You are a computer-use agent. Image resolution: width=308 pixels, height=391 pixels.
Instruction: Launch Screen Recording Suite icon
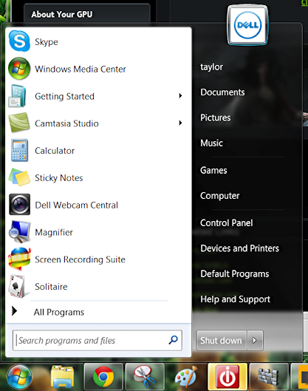19,259
